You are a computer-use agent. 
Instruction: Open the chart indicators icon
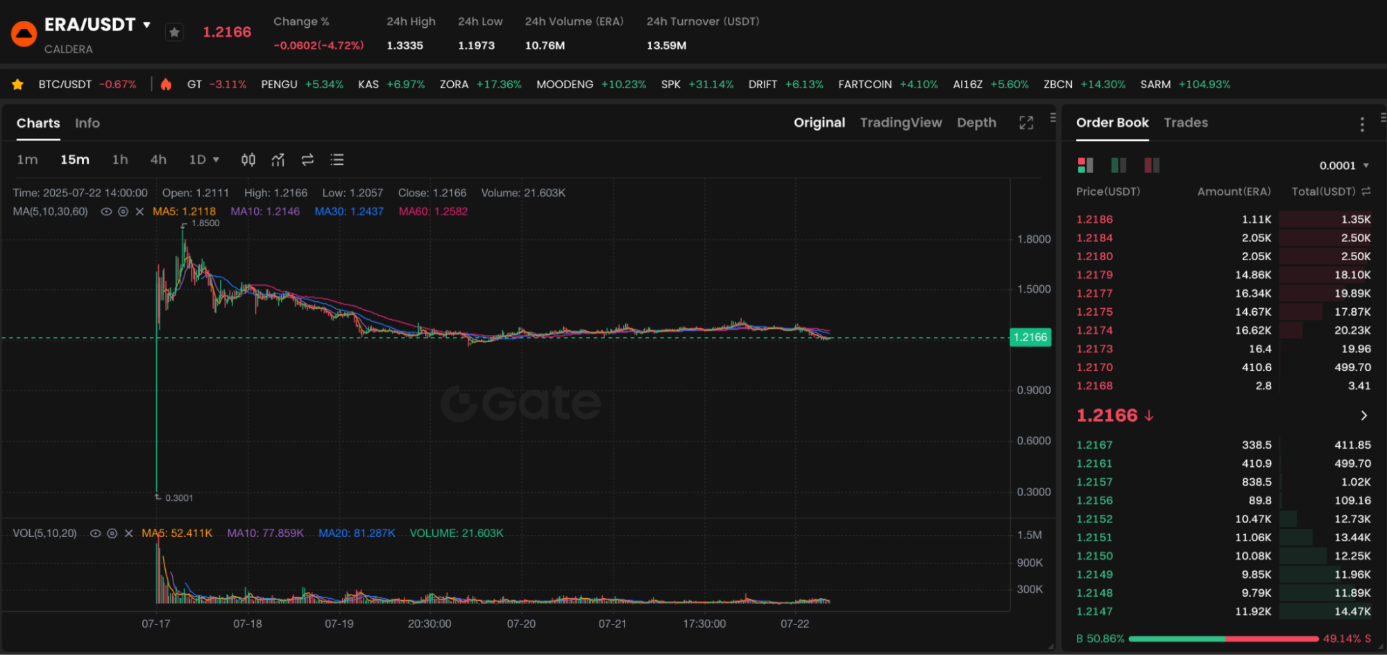click(278, 160)
